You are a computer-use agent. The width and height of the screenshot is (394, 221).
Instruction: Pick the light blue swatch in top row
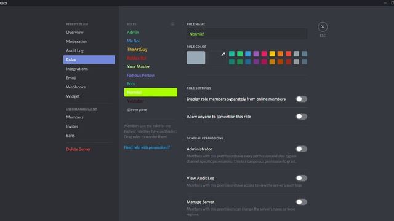(247, 53)
